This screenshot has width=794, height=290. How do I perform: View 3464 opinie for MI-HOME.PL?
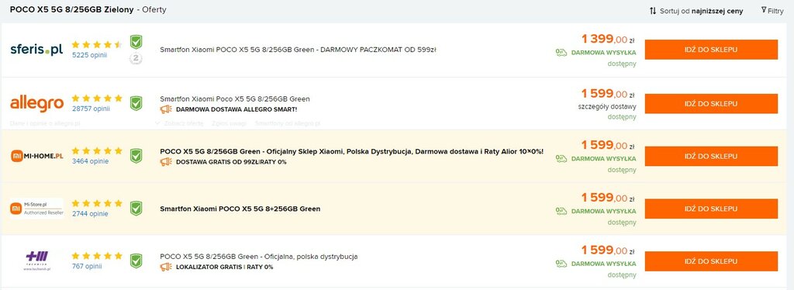click(90, 161)
